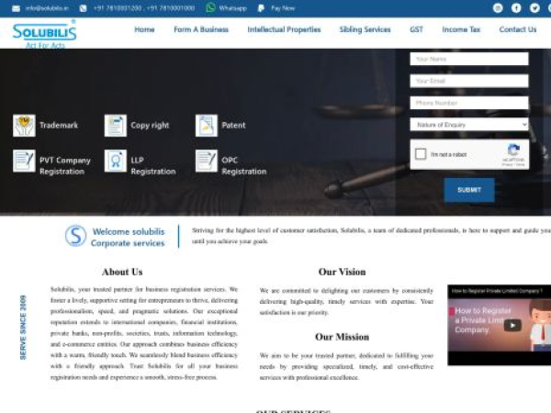The height and width of the screenshot is (413, 551).
Task: Click the About Us heading
Action: (122, 272)
